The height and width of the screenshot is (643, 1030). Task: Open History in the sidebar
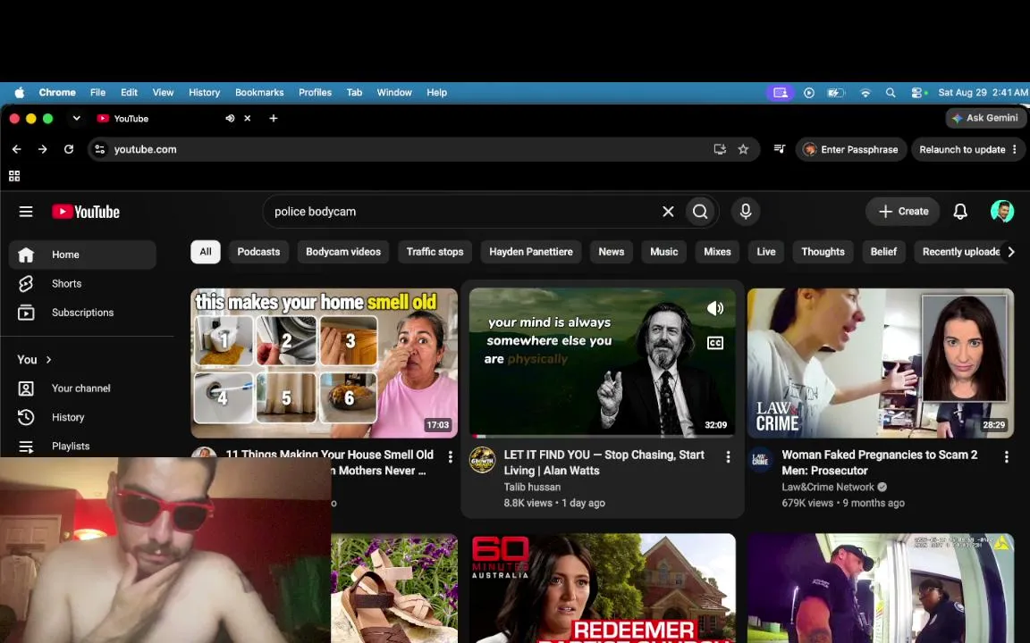83,417
